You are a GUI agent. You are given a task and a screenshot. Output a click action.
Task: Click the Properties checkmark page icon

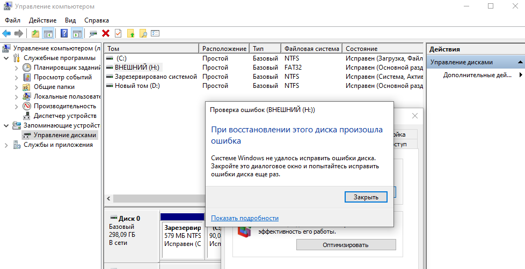[x=118, y=34]
